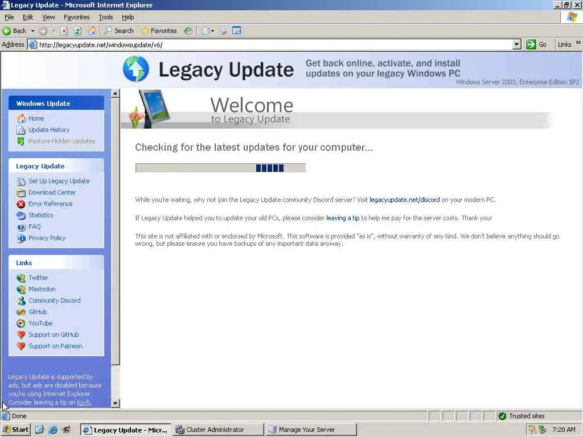Screen dimensions: 583x437
Task: Click the Show Desktop Quick Launch icon
Action: [39, 430]
